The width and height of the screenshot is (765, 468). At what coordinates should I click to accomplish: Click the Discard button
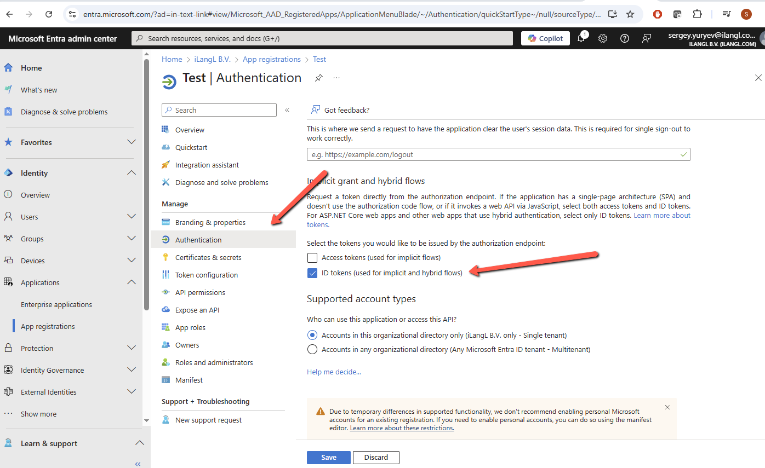(x=376, y=457)
